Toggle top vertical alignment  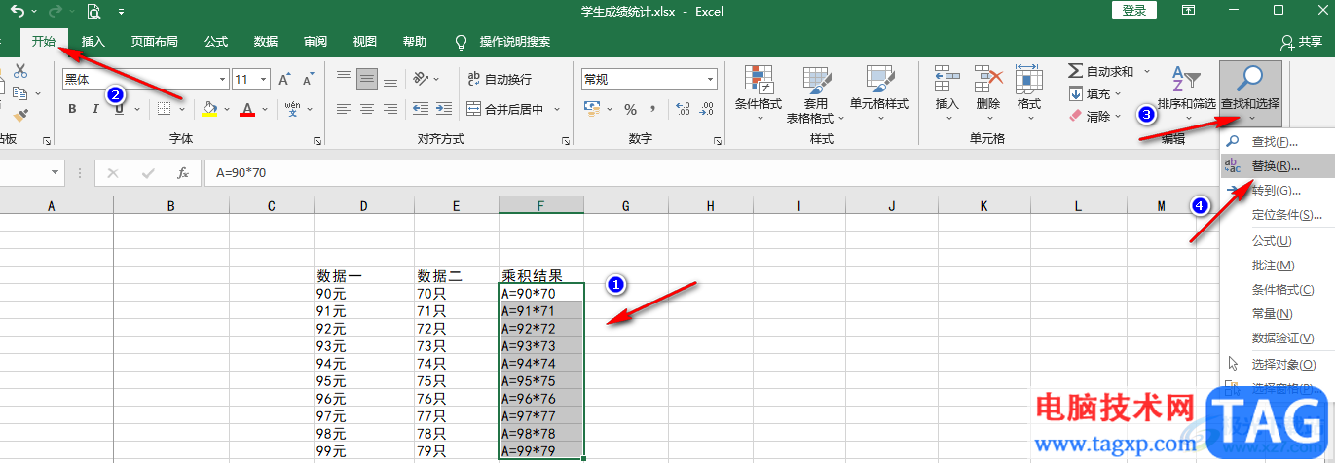[343, 79]
